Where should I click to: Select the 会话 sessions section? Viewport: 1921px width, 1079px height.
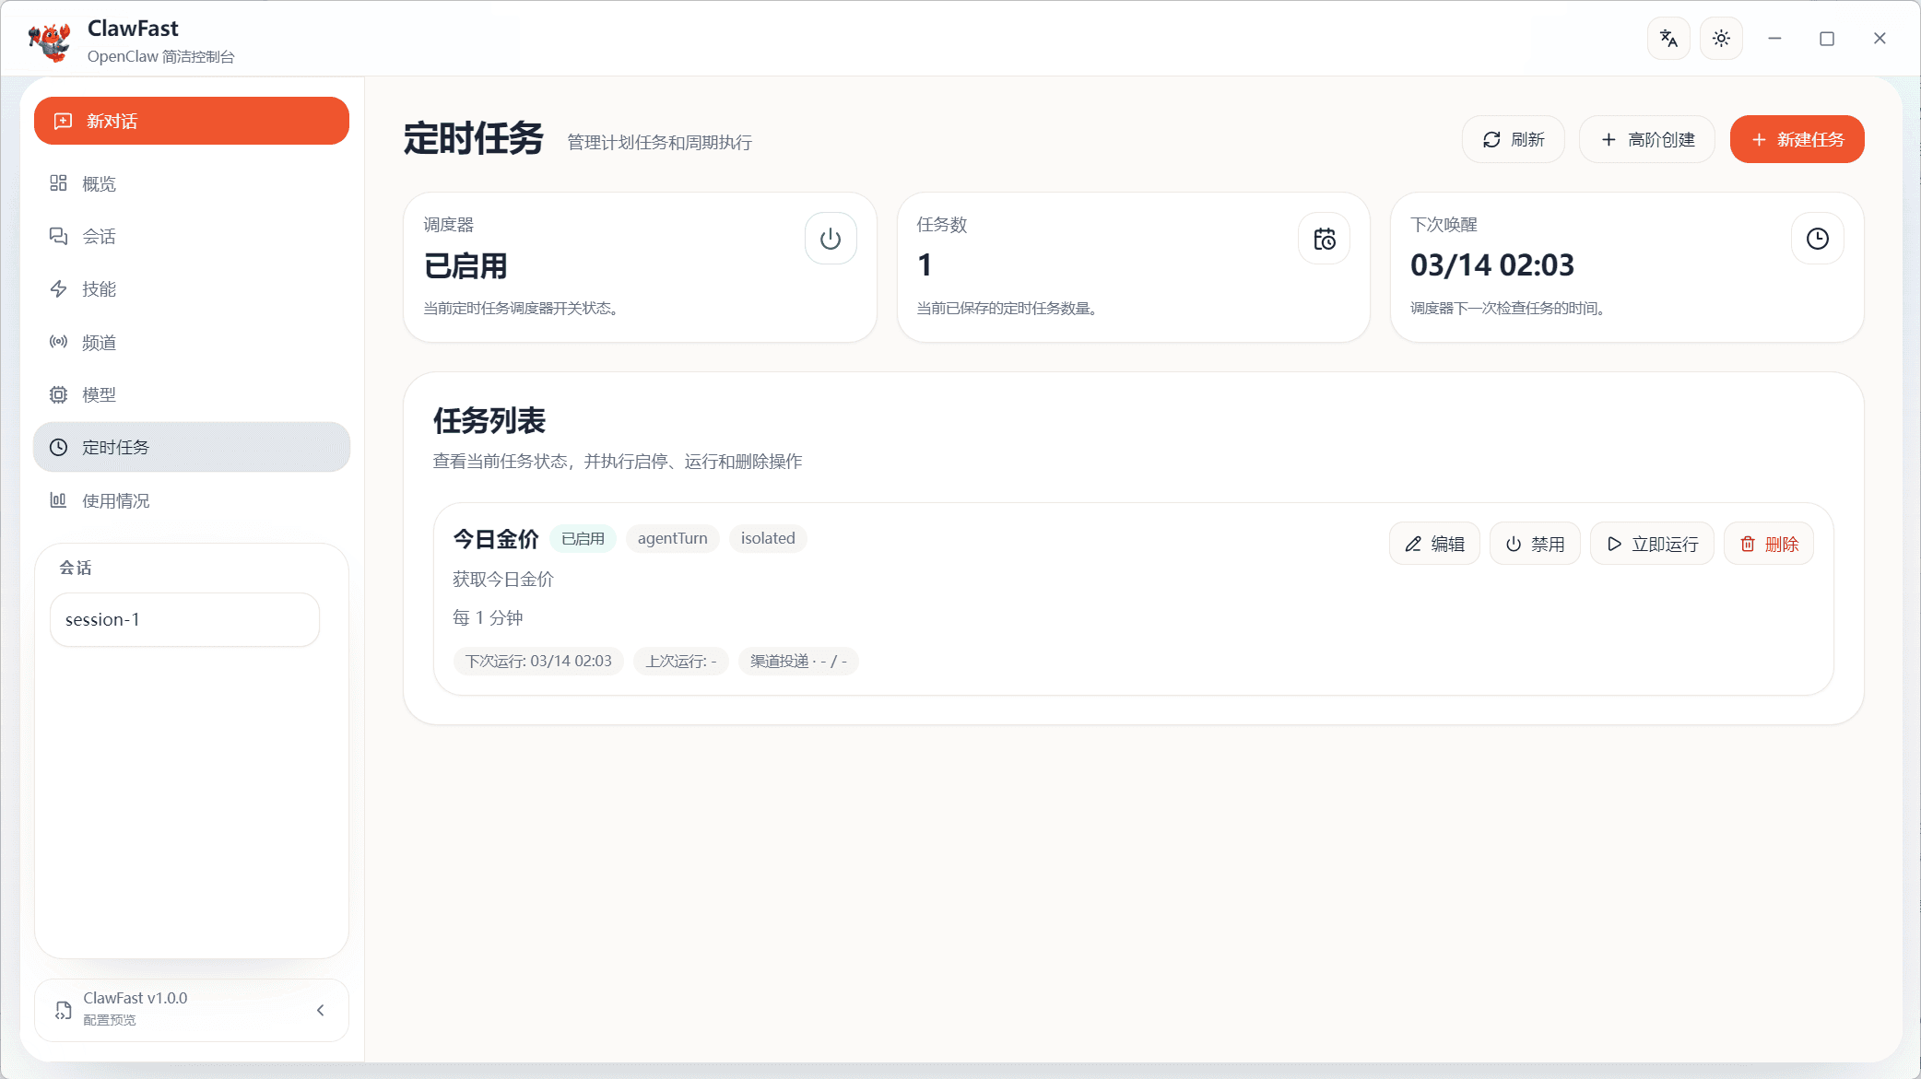tap(97, 236)
